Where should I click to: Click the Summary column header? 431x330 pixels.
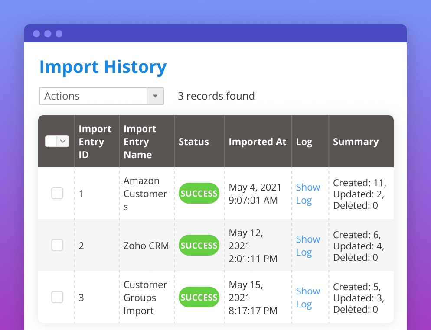tap(356, 141)
